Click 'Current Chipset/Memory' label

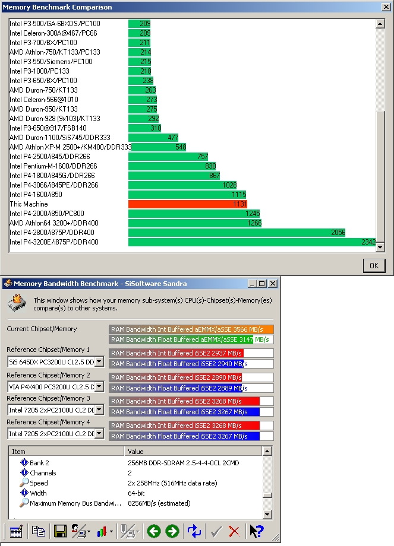point(42,329)
